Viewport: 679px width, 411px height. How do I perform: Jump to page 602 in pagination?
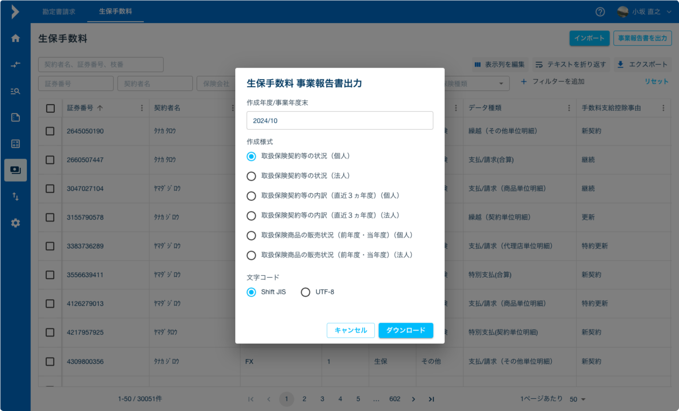pyautogui.click(x=395, y=399)
